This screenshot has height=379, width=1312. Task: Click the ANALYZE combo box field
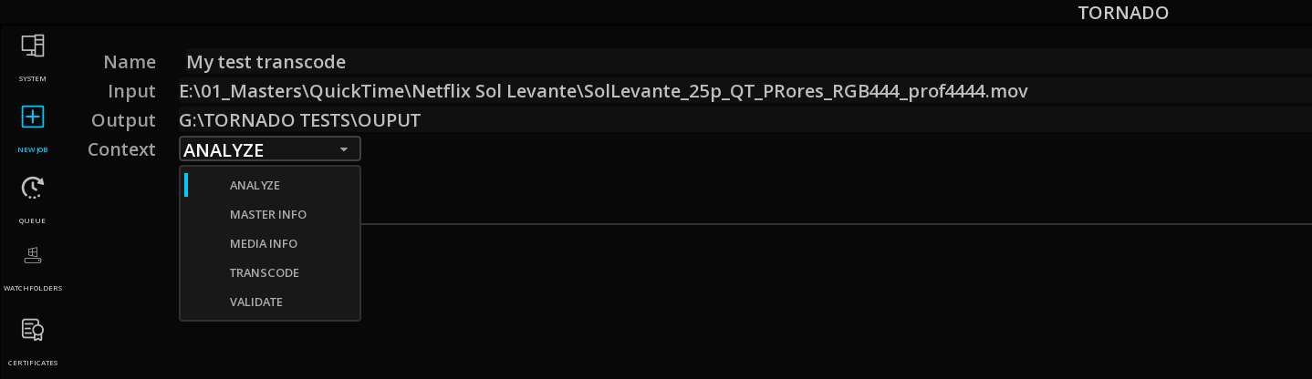tap(270, 149)
